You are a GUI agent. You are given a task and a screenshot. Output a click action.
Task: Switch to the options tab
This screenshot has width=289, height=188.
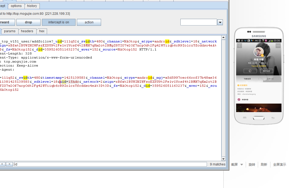(x=16, y=6)
